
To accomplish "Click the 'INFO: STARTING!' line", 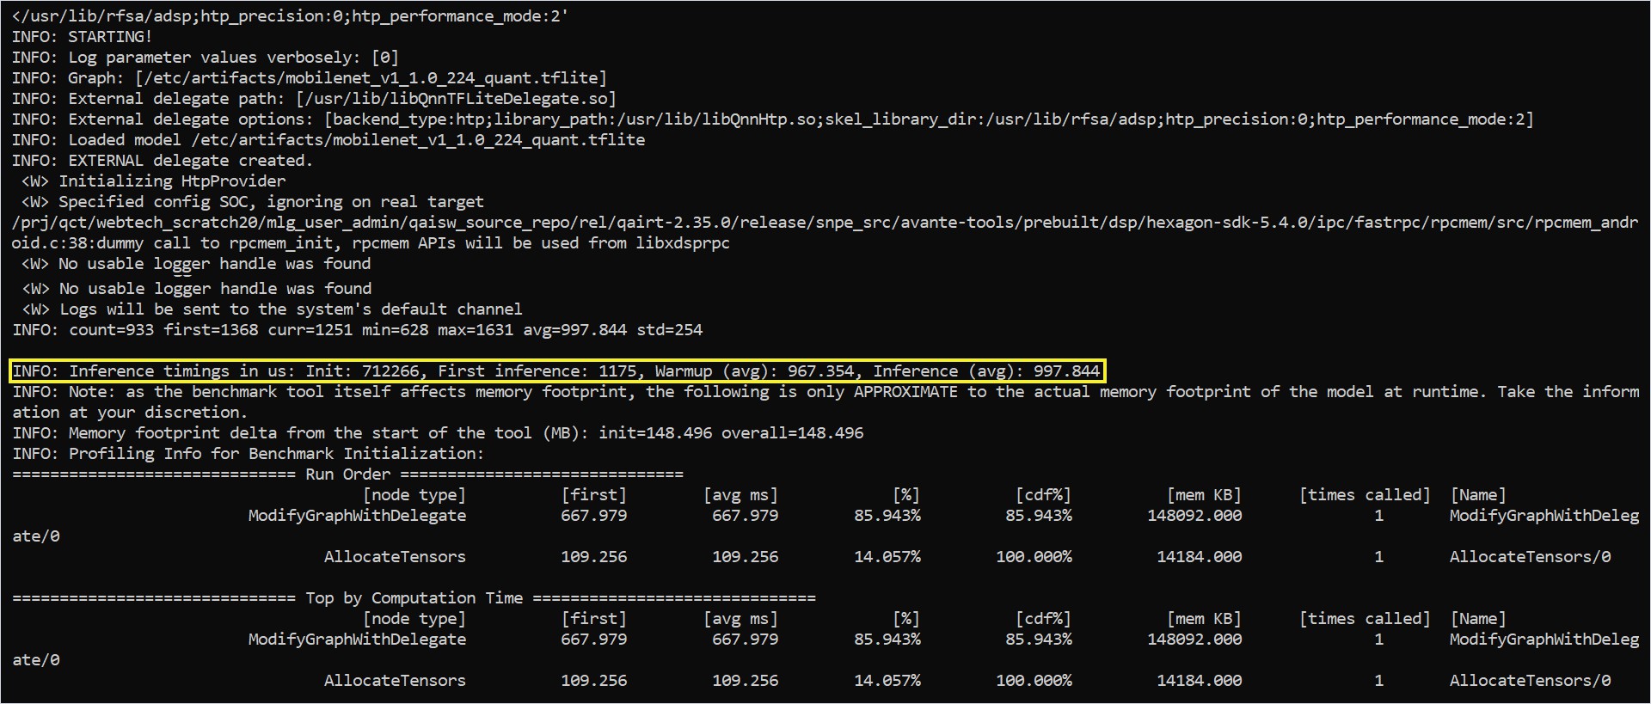I will coord(82,37).
